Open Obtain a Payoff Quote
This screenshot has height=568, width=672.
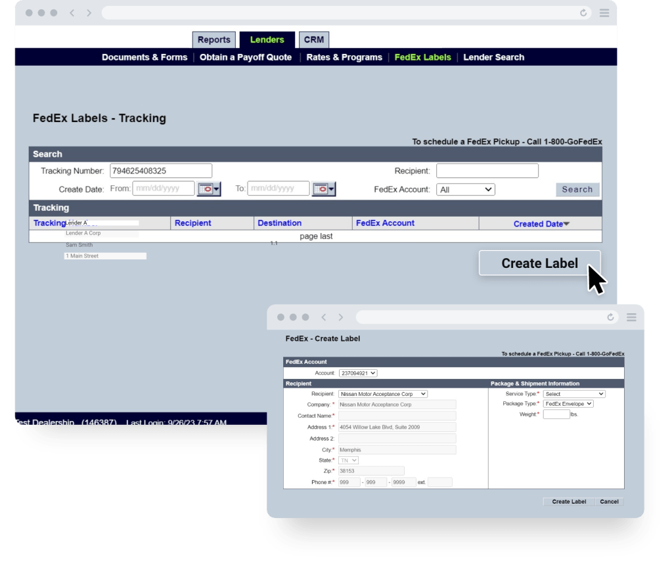point(246,57)
